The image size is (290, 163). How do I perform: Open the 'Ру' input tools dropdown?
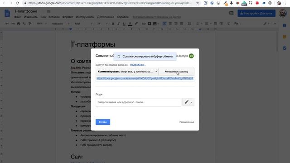click(237, 24)
